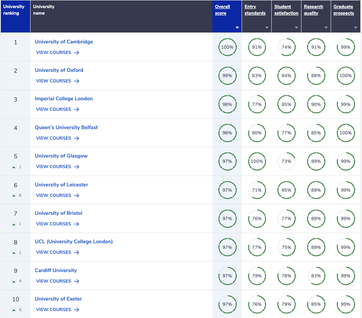The image size is (362, 318).
Task: Open Queen's University Belfast page
Action: click(66, 127)
